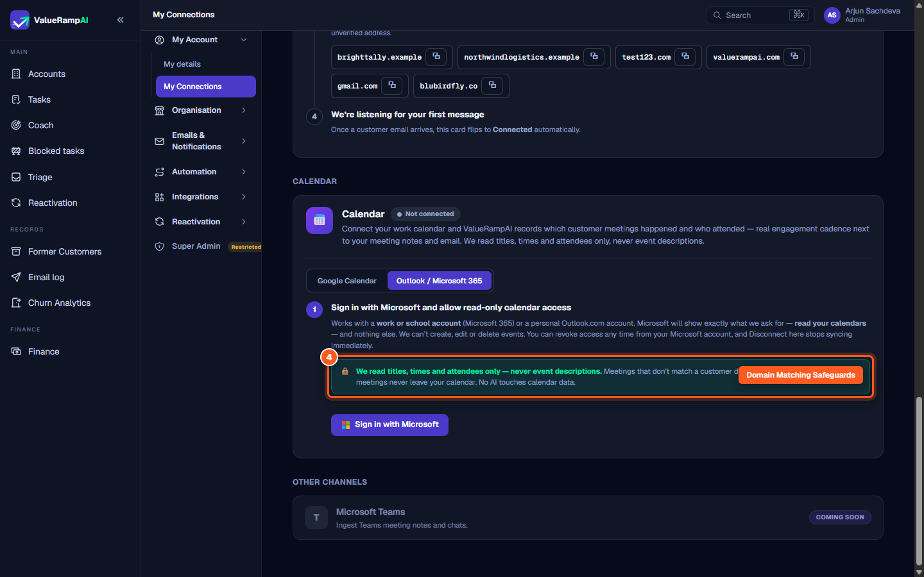924x577 pixels.
Task: Copy the gmail.com domain
Action: click(x=392, y=85)
